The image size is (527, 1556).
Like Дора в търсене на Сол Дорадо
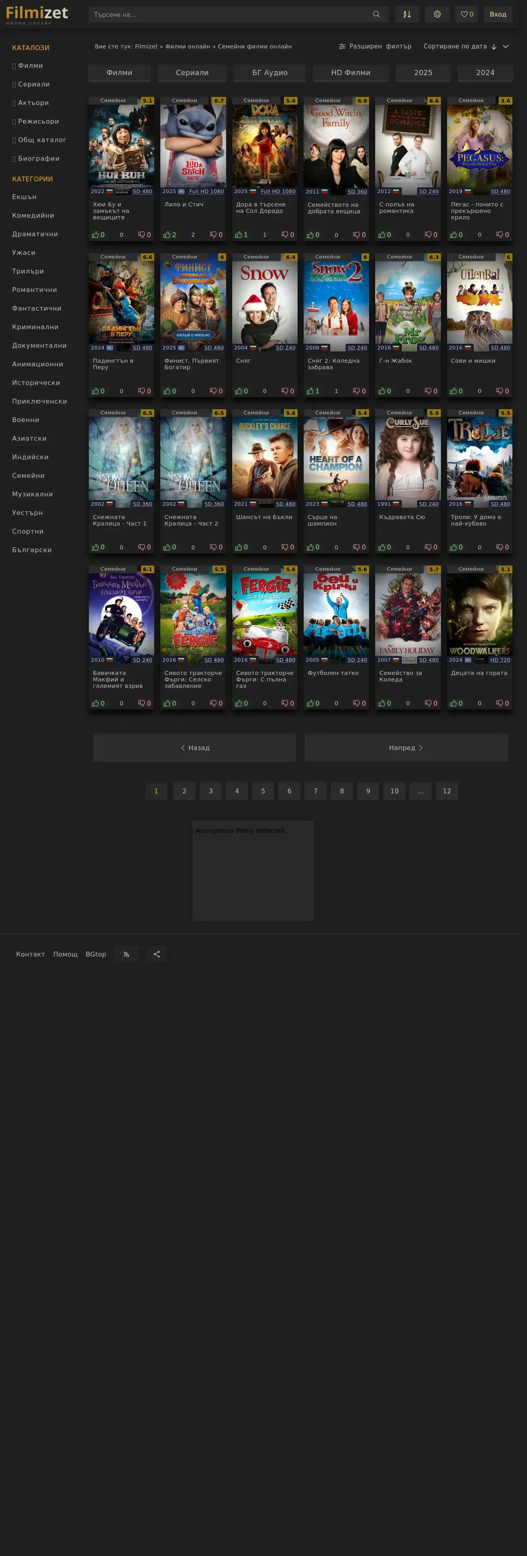click(x=241, y=235)
